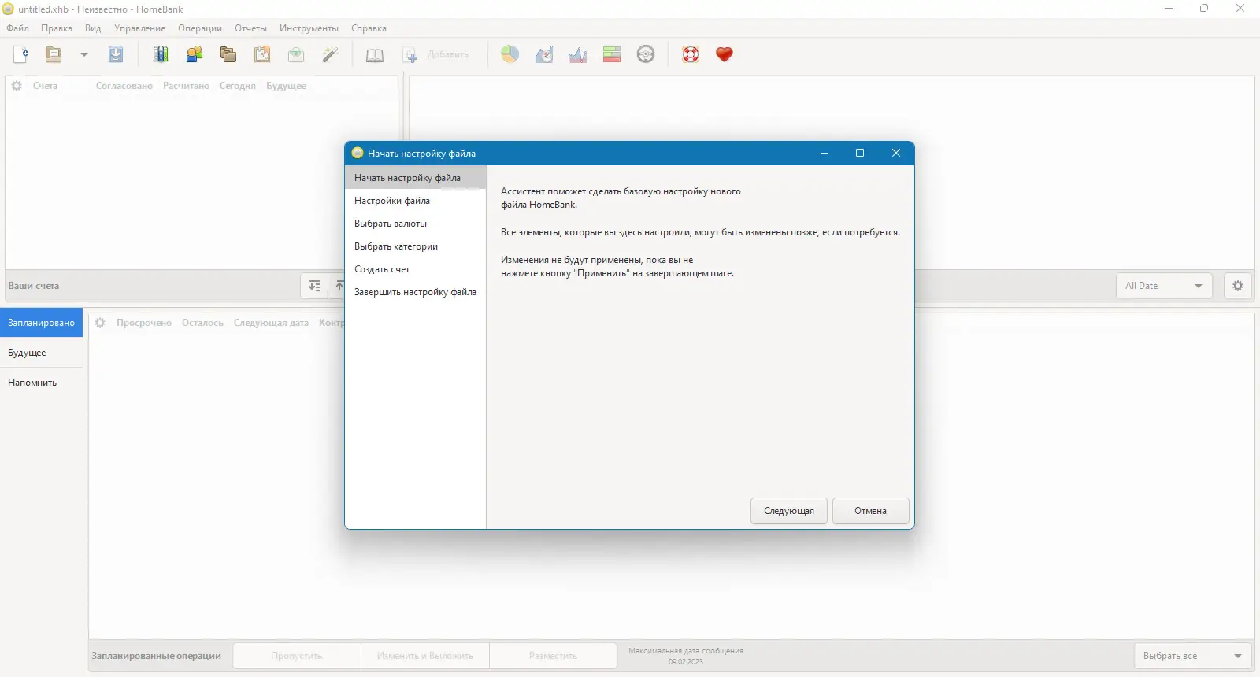Switch to the Будущее side tab
This screenshot has height=677, width=1260.
[41, 353]
